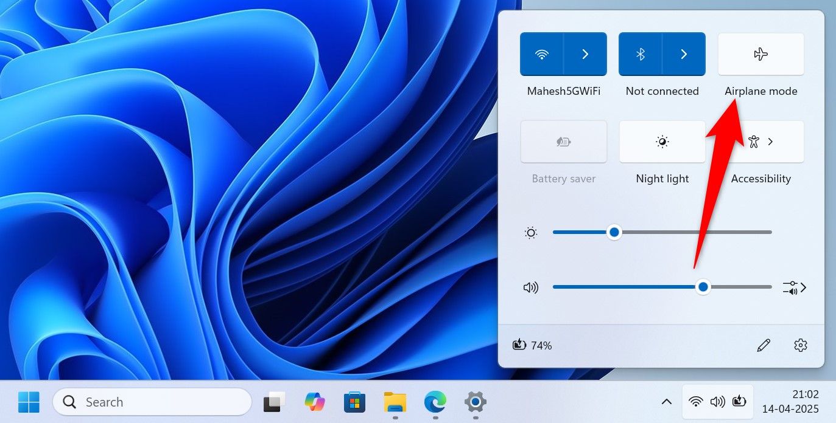The image size is (836, 423).
Task: Open all settings via the gear icon
Action: (x=800, y=345)
